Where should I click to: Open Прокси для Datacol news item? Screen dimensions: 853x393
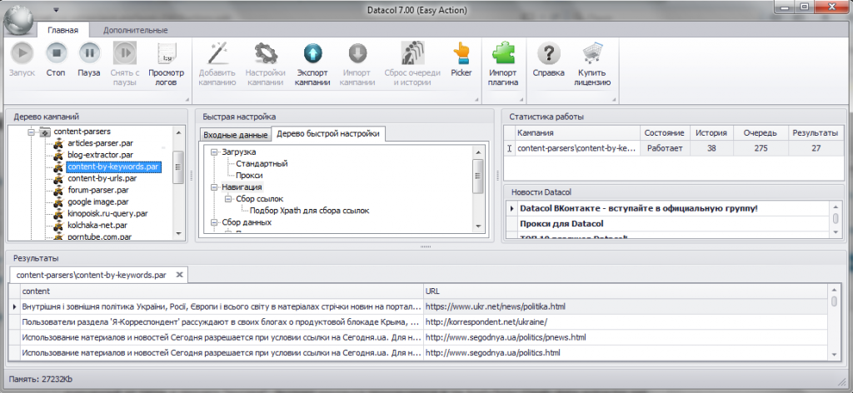pyautogui.click(x=561, y=224)
